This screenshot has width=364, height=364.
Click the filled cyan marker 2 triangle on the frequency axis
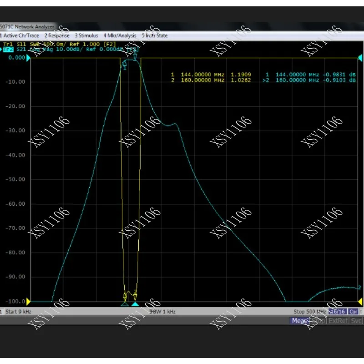tap(135, 304)
